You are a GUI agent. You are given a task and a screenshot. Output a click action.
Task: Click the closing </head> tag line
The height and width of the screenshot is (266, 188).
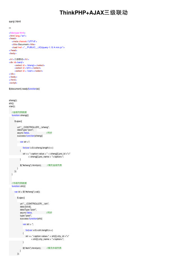click(13, 50)
